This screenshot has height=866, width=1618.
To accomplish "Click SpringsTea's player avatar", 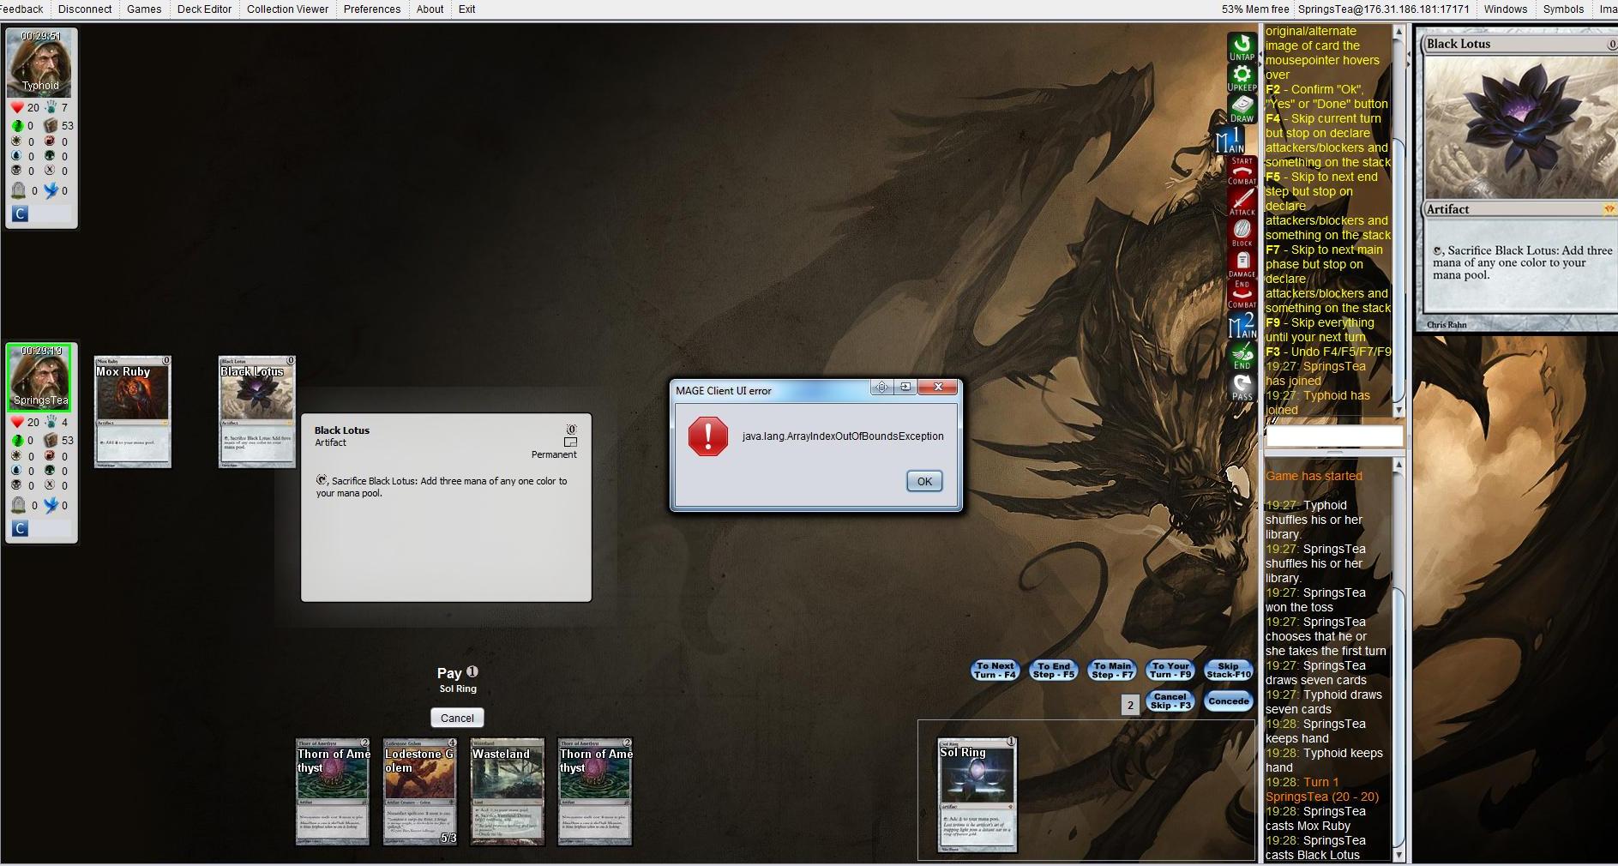I will point(39,377).
